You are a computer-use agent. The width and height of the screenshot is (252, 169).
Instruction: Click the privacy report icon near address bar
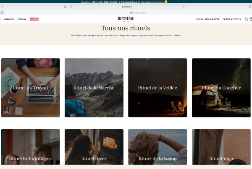point(71,7)
